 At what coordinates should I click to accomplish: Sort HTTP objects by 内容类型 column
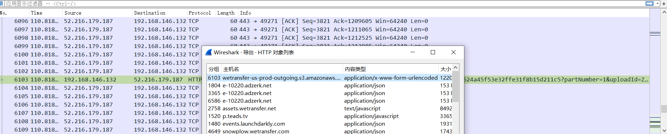coord(391,69)
